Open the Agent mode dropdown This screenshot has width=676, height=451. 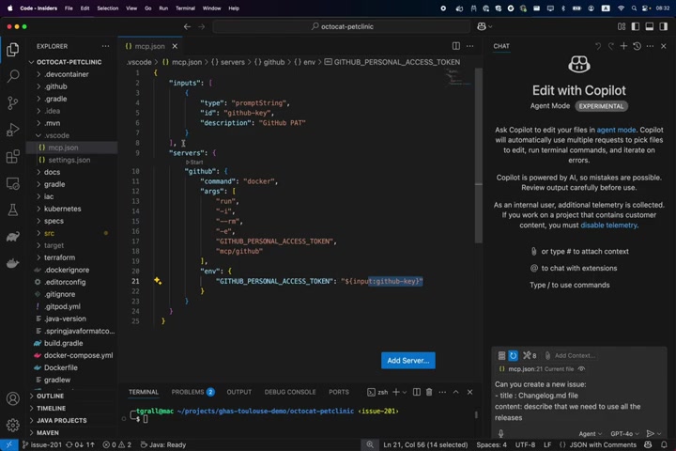(591, 434)
